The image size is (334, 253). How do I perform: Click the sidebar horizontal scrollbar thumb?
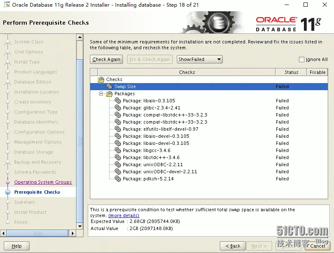point(37,233)
